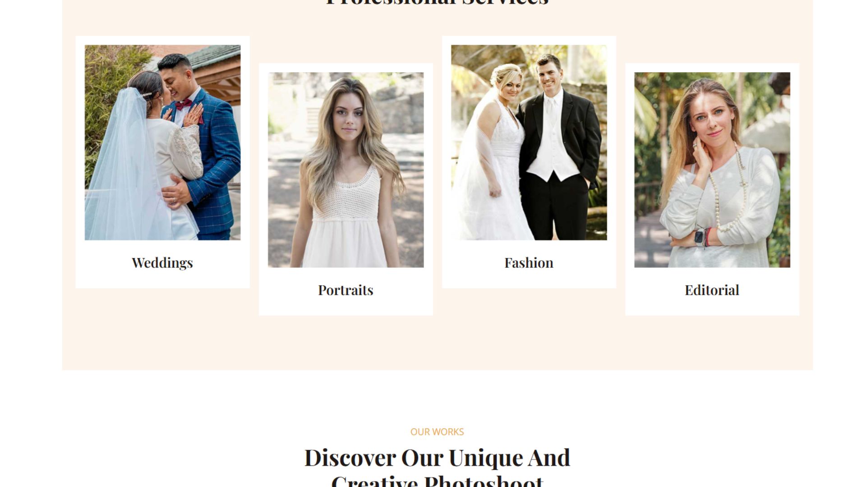Click the Portraits service title

coord(345,290)
